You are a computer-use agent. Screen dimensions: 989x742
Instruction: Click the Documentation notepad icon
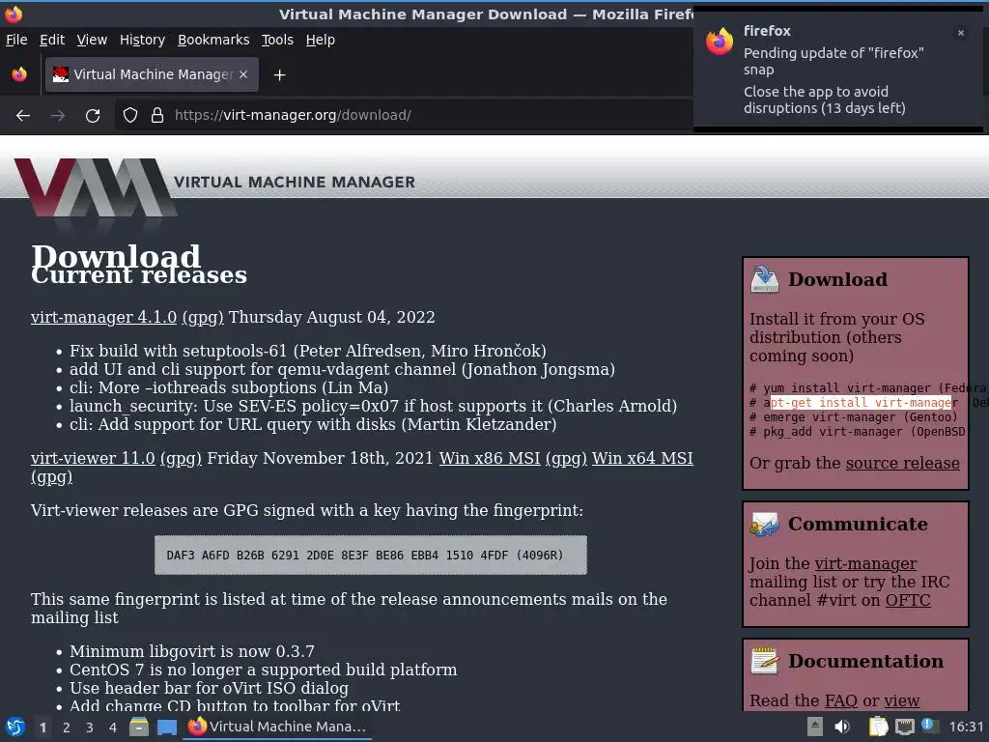click(x=765, y=661)
